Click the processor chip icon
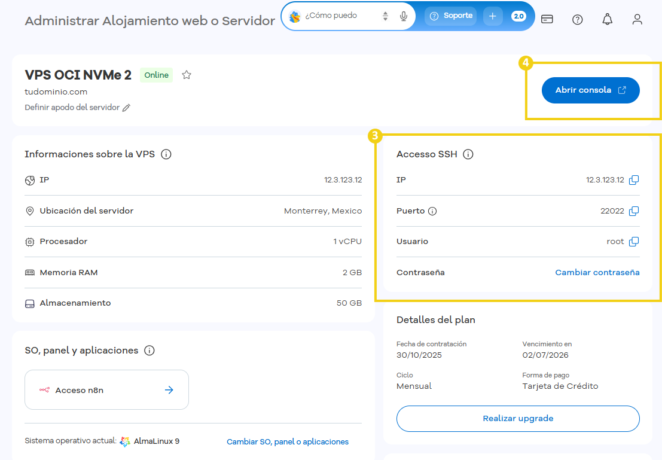This screenshot has width=662, height=460. pyautogui.click(x=29, y=242)
